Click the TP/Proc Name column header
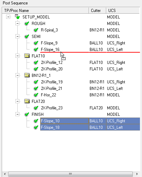 pos(45,11)
